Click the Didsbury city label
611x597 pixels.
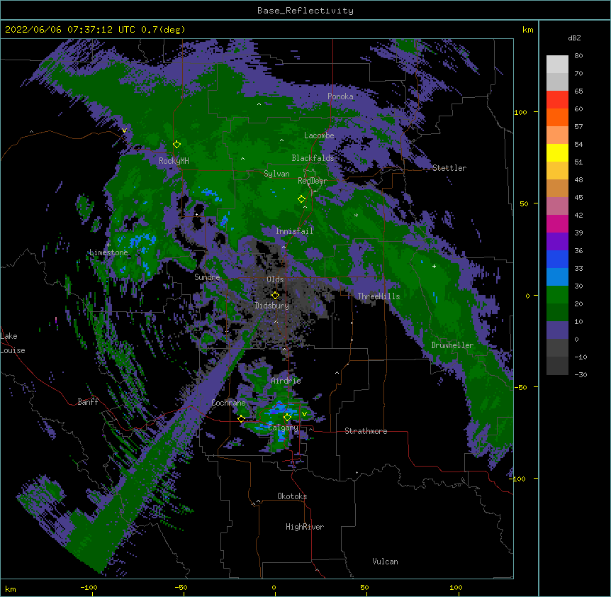click(272, 306)
